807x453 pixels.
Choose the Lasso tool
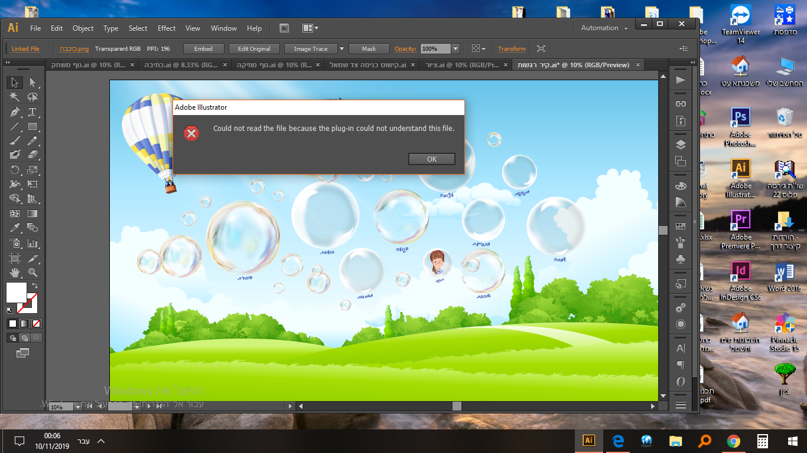pyautogui.click(x=32, y=97)
